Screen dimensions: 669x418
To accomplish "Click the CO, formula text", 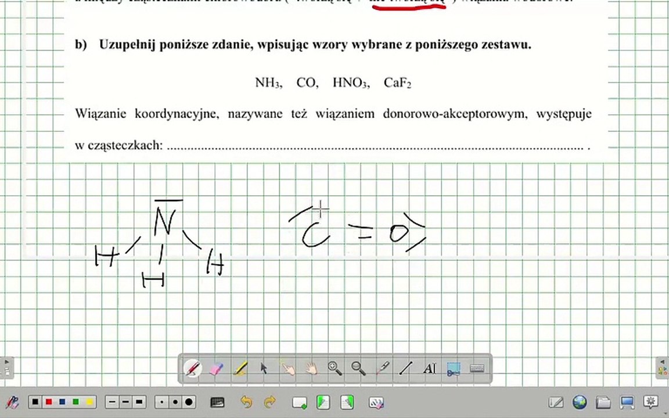I will 307,82.
